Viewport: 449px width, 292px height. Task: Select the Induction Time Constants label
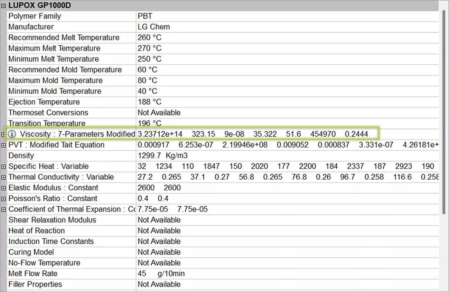pos(51,241)
